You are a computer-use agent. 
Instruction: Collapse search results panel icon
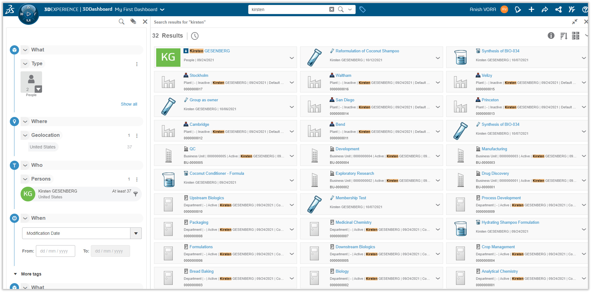575,22
